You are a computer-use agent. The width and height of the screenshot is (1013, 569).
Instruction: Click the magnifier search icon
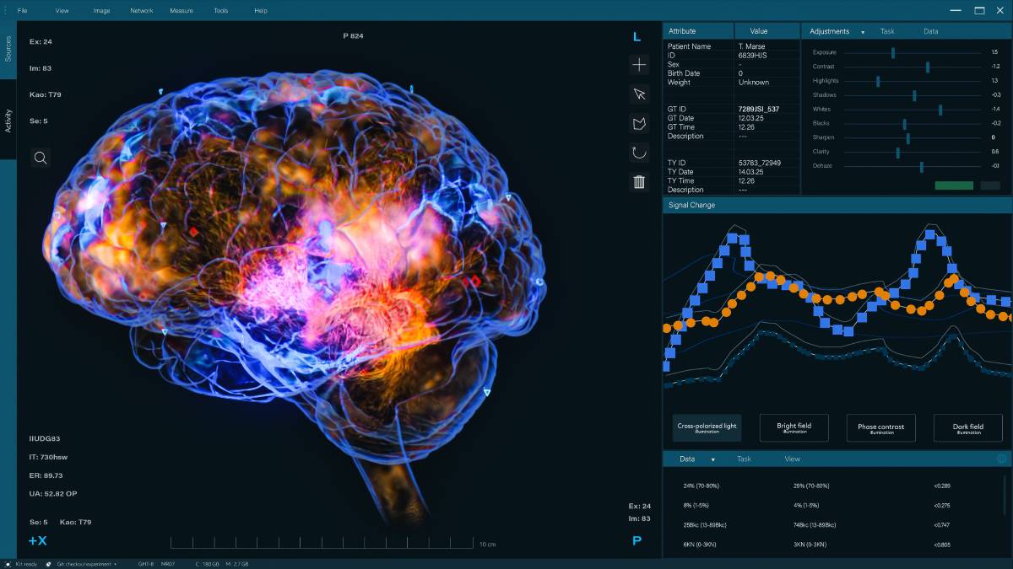[x=41, y=158]
